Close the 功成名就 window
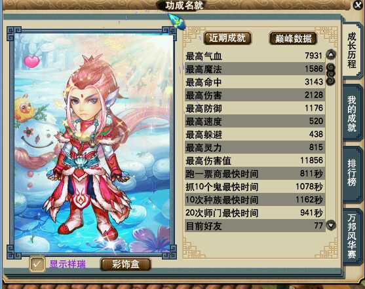This screenshot has width=365, height=289. 358,5
